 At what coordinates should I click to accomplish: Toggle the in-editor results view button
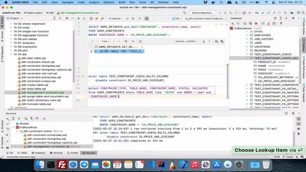coord(147,19)
